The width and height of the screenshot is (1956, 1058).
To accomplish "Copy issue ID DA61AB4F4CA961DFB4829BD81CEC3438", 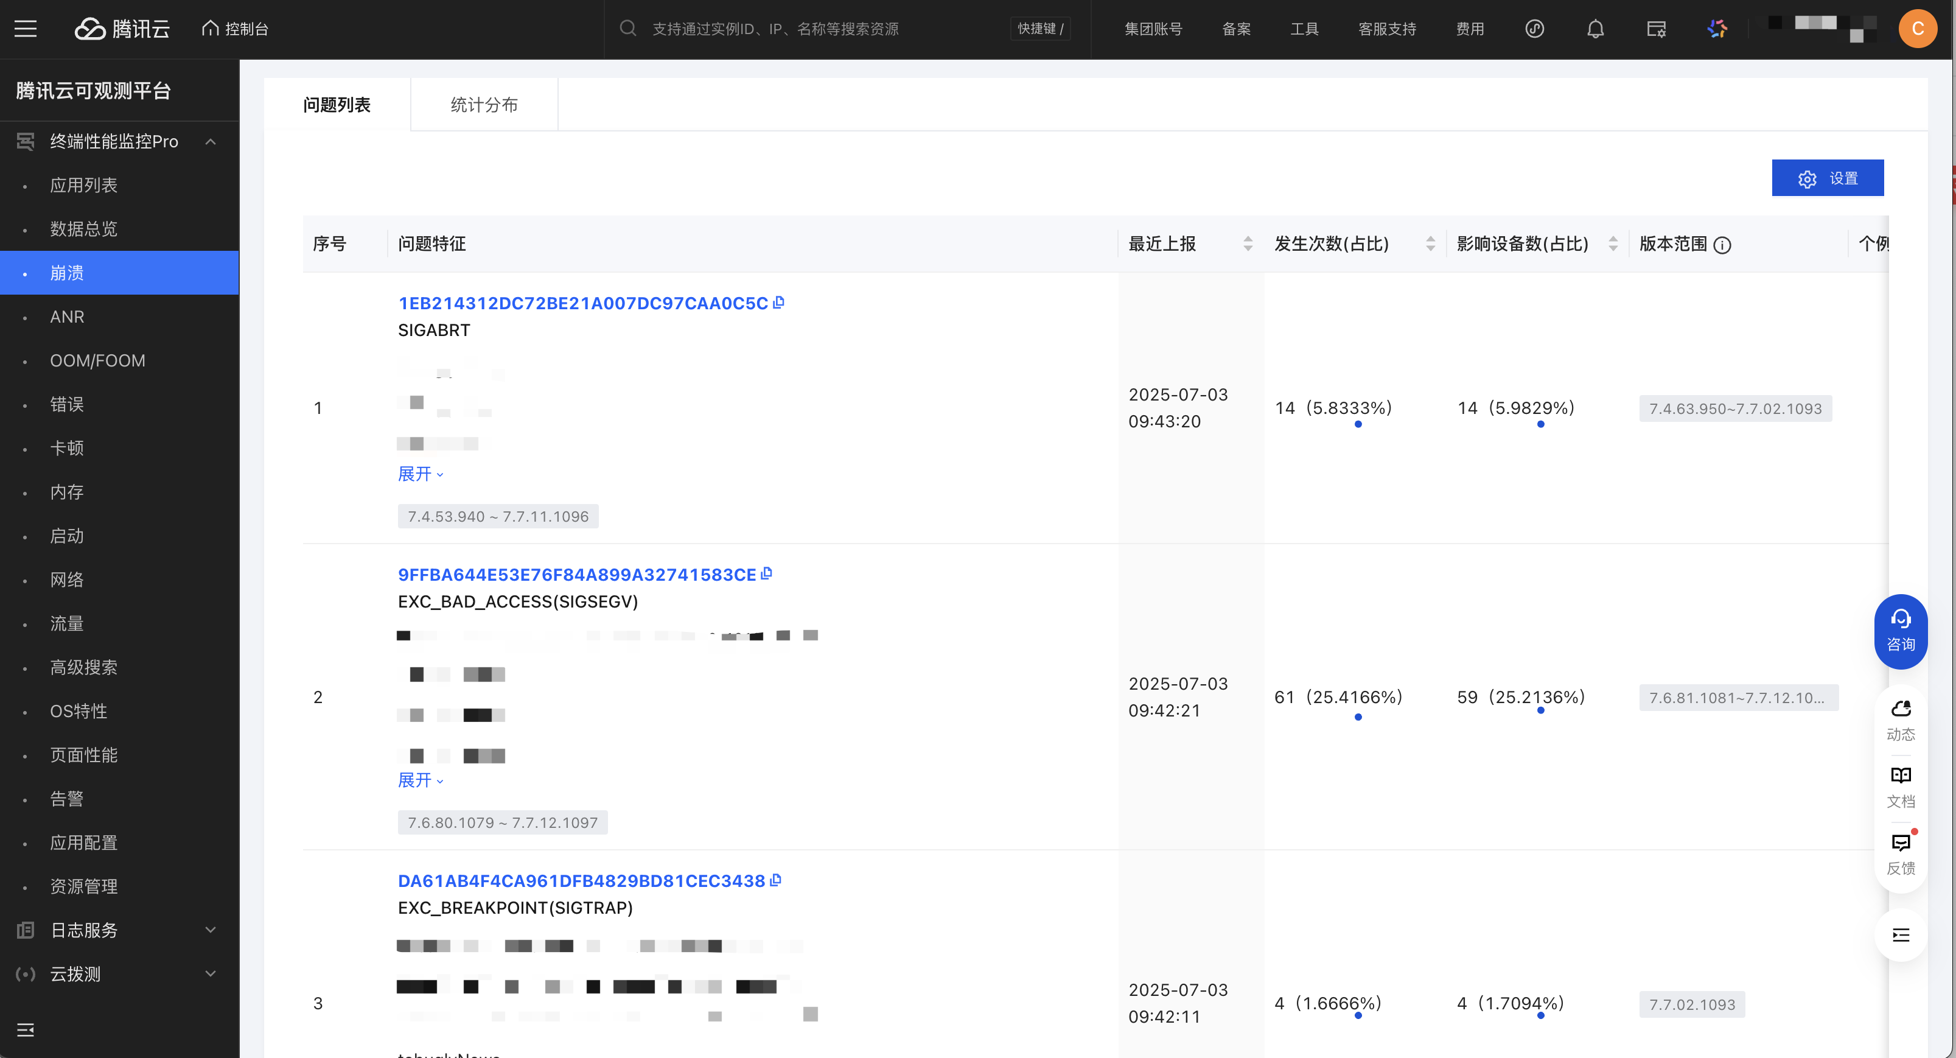I will [x=775, y=880].
